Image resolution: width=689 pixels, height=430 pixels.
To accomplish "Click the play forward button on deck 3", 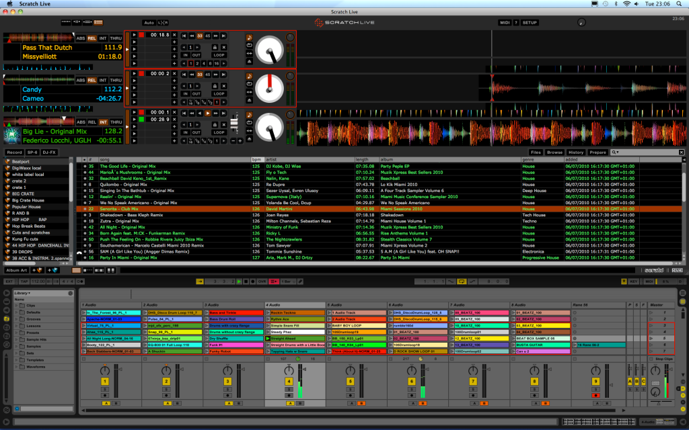I will (208, 113).
